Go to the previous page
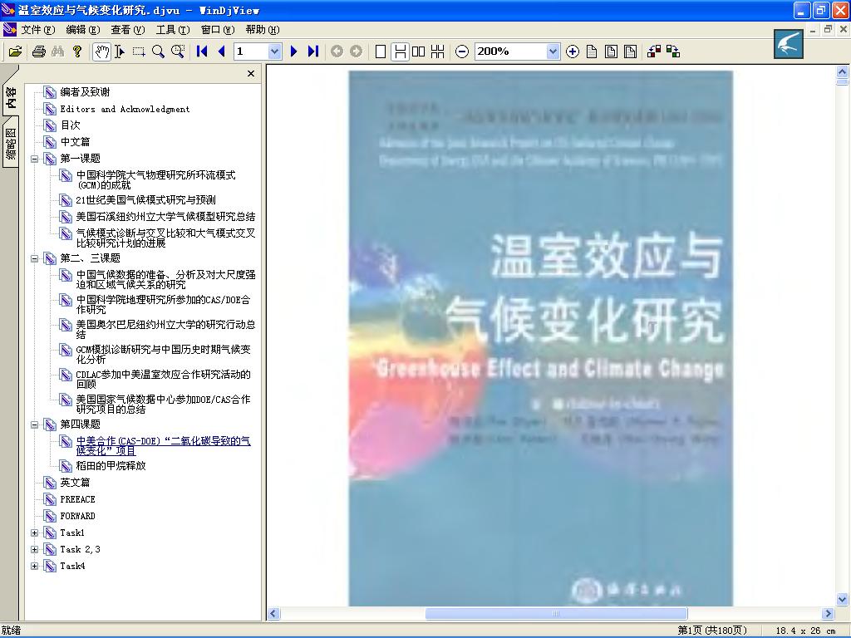851x638 pixels. (x=221, y=52)
